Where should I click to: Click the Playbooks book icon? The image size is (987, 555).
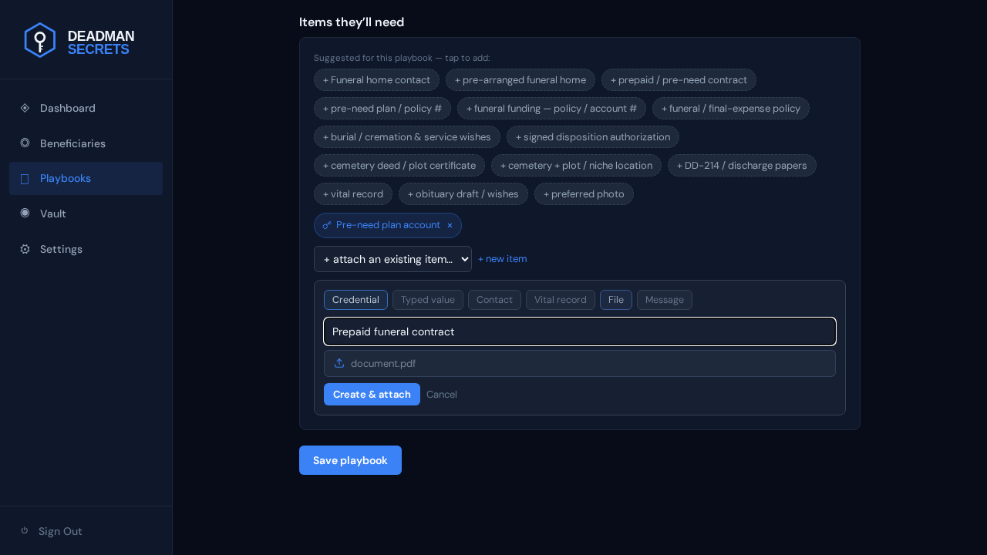pos(25,179)
